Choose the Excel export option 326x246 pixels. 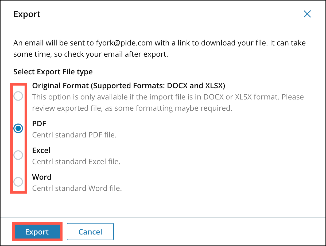pyautogui.click(x=18, y=155)
